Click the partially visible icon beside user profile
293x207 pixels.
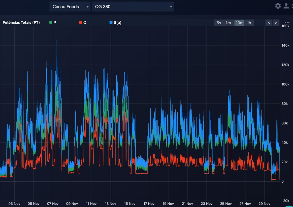coord(292,6)
